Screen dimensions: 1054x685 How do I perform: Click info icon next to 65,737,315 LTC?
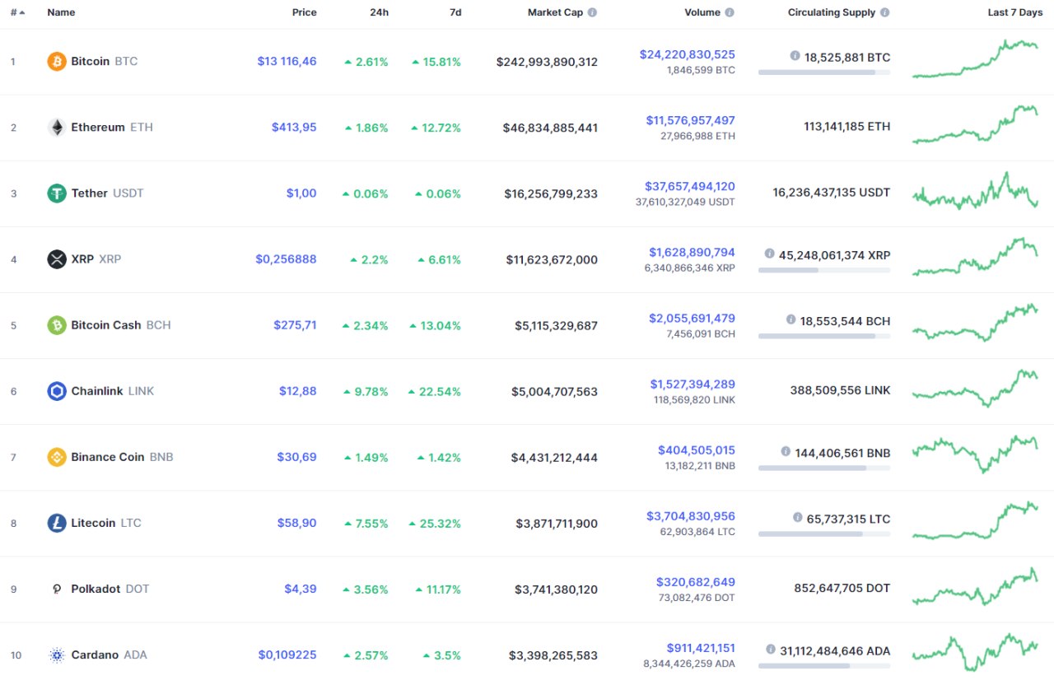797,517
